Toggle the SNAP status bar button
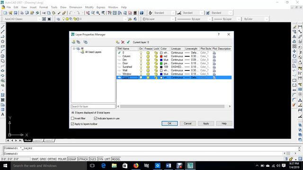303x170 pixels. [x=35, y=159]
